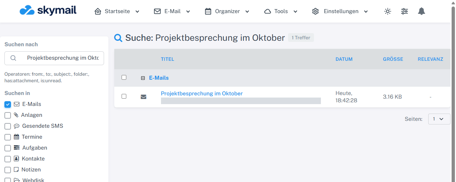The width and height of the screenshot is (456, 182).
Task: Expand the E-Mail menu chevron
Action: pos(188,12)
